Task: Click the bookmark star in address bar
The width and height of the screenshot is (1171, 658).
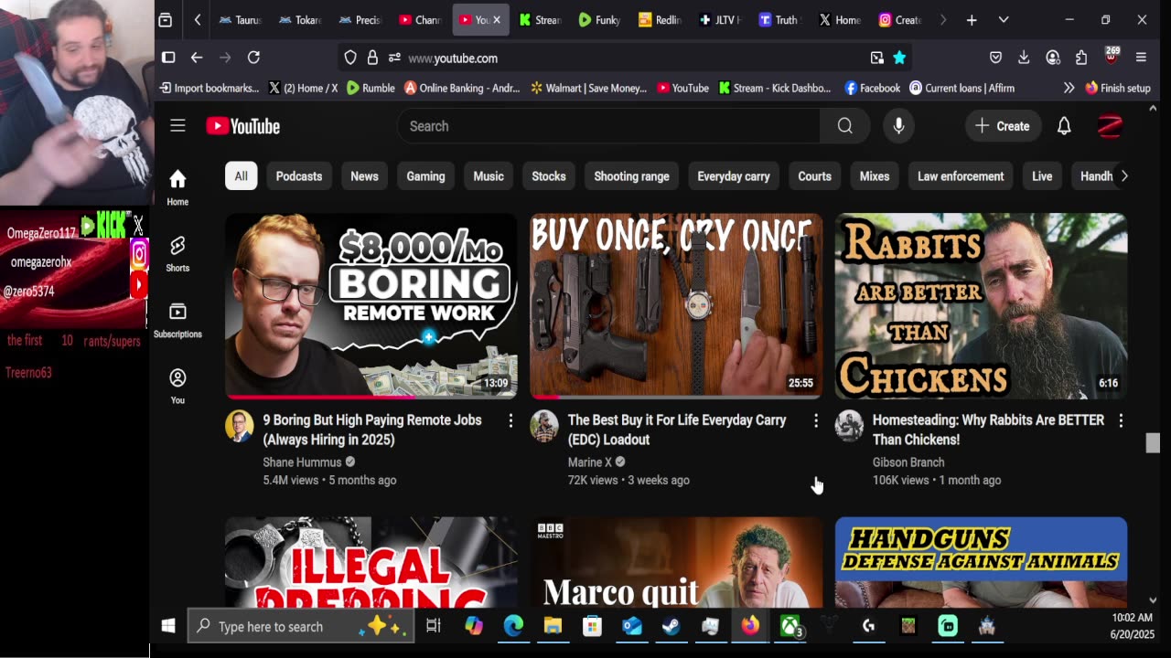Action: 899,58
